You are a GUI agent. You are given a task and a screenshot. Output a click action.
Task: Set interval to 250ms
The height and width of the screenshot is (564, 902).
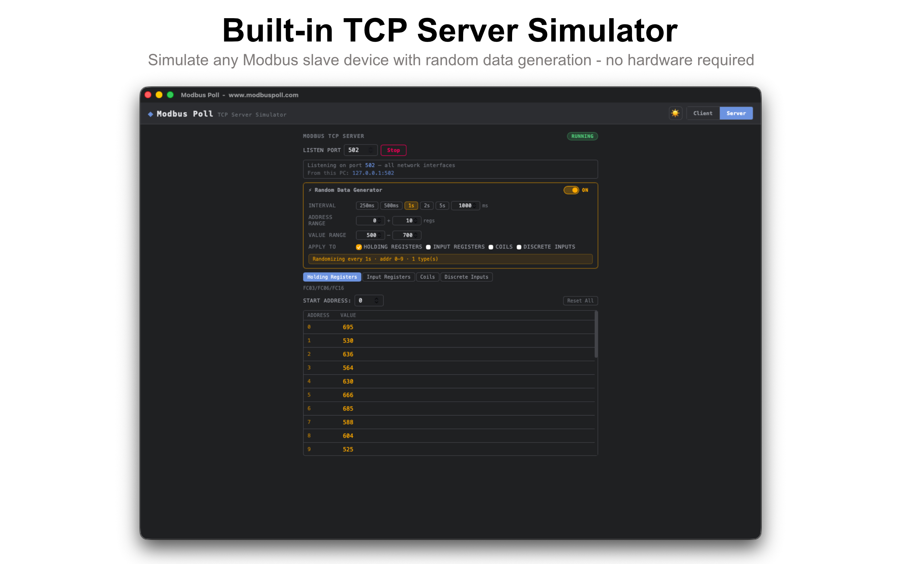pyautogui.click(x=367, y=206)
